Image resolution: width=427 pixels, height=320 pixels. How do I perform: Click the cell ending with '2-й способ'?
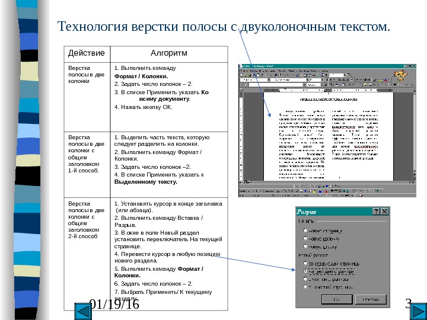[x=87, y=254]
